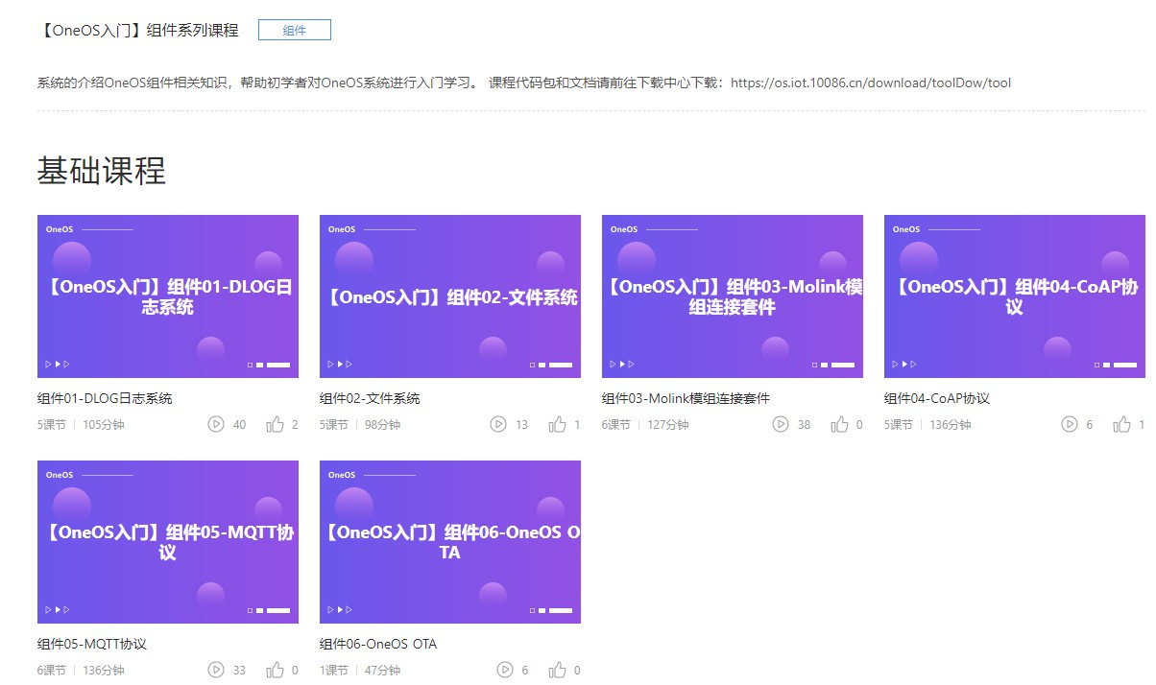The image size is (1156, 685).
Task: Like the 组件02-文件系统 course with thumbs-up
Action: [x=558, y=424]
